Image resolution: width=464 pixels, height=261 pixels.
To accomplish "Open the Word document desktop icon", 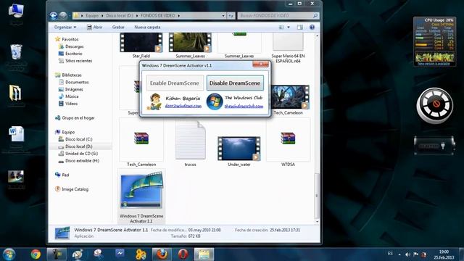I will point(16,135).
